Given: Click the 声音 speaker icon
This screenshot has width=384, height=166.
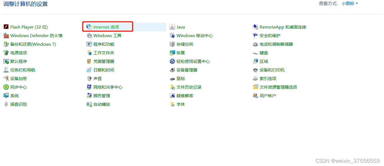Looking at the screenshot, I should [89, 78].
